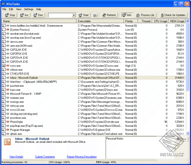The image size is (191, 165).
Task: Open the Help menu
Action: pyautogui.click(x=39, y=9)
